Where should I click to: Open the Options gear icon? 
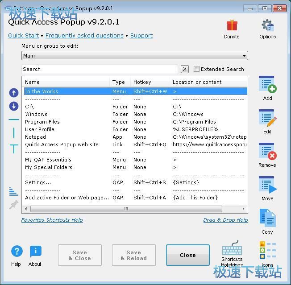pyautogui.click(x=268, y=25)
